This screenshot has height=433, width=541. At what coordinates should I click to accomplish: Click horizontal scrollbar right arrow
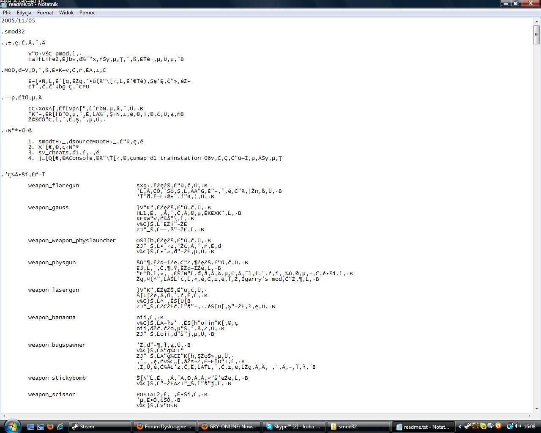[530, 416]
